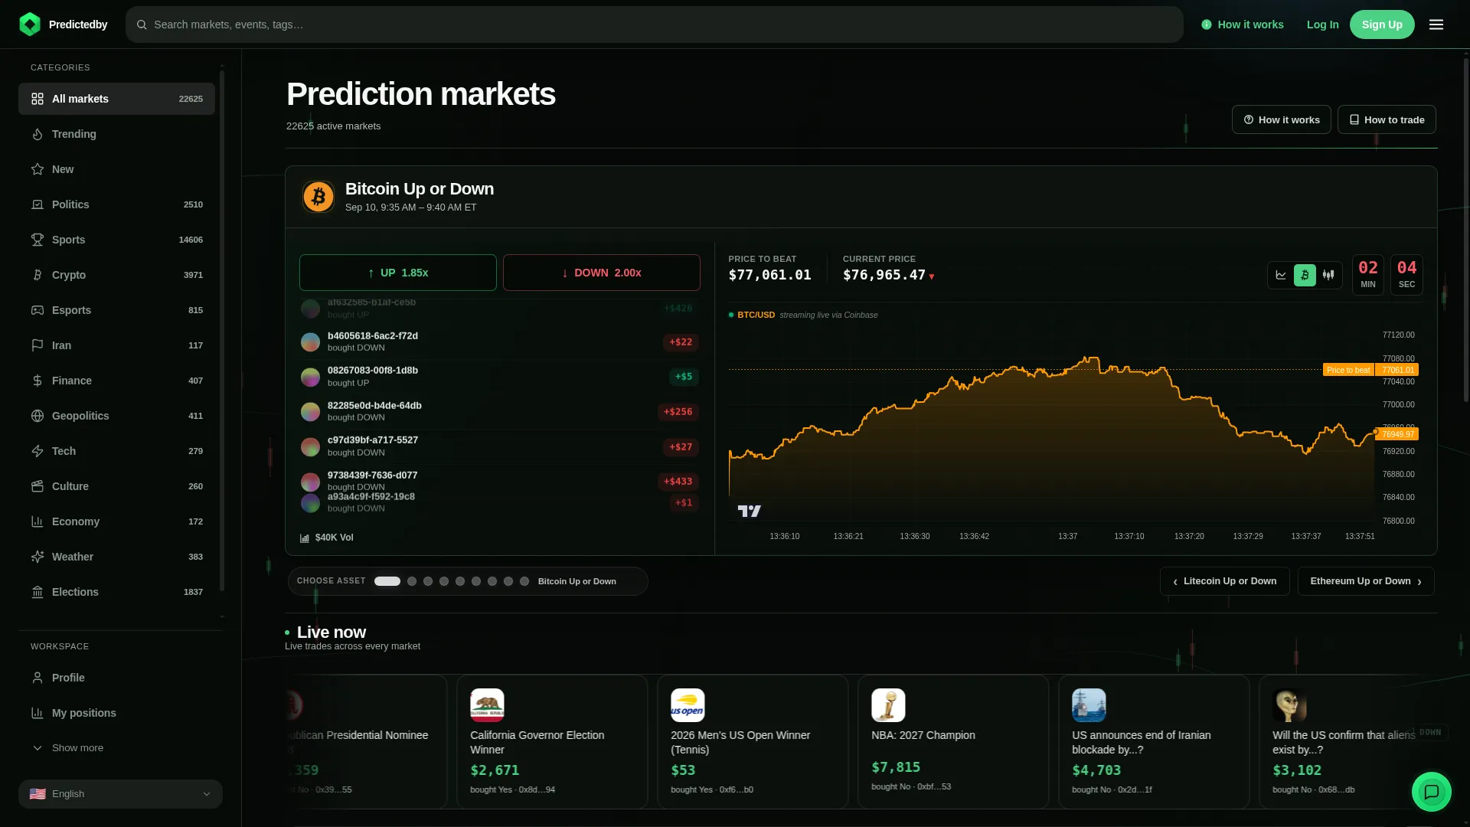Click trader row 08267083-00f8-1d8b
Screen dimensions: 1470x827
tap(499, 377)
